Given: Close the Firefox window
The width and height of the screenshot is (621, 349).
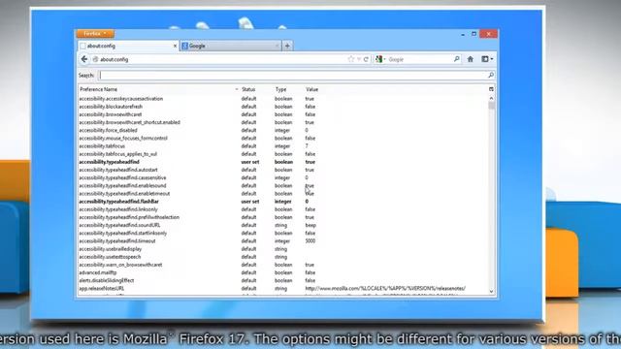Looking at the screenshot, I should click(488, 34).
